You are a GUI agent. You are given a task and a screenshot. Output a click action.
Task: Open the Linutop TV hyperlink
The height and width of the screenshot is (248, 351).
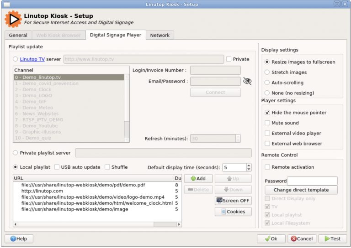tap(32, 59)
